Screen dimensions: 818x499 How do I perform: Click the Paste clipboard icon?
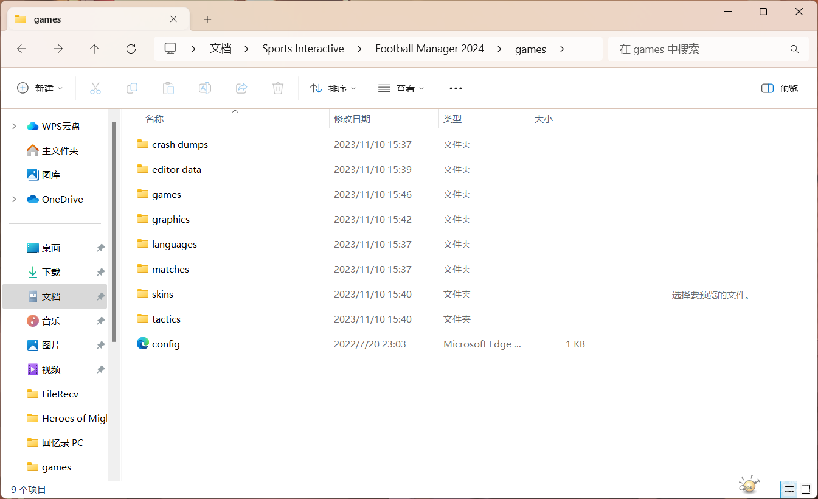coord(168,88)
